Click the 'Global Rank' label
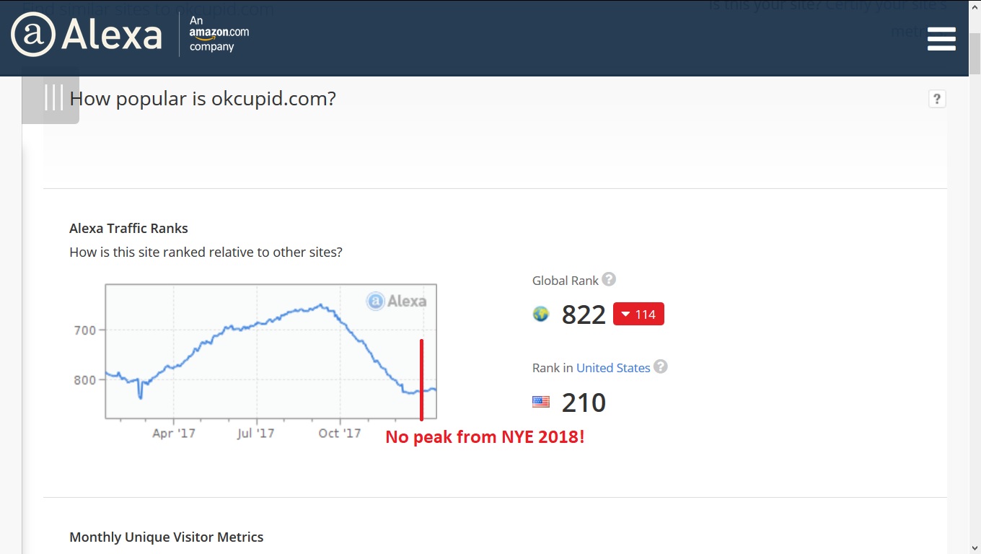Image resolution: width=981 pixels, height=554 pixels. [566, 281]
